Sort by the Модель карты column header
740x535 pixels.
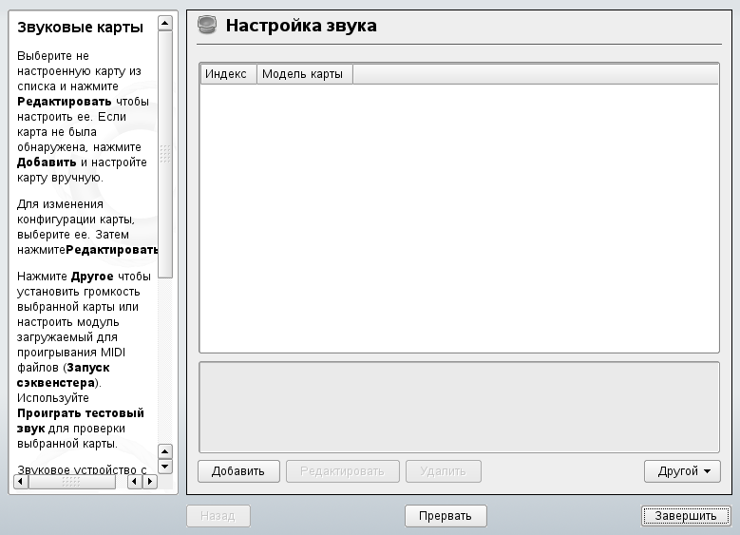click(x=305, y=74)
